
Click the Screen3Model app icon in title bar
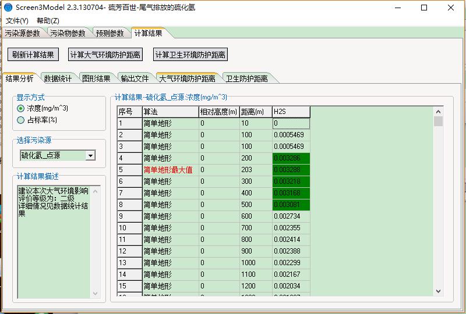click(x=8, y=8)
